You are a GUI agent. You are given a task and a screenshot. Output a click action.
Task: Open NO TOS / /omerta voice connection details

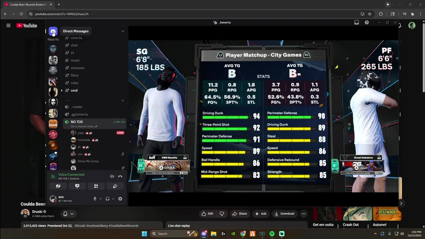point(71,177)
